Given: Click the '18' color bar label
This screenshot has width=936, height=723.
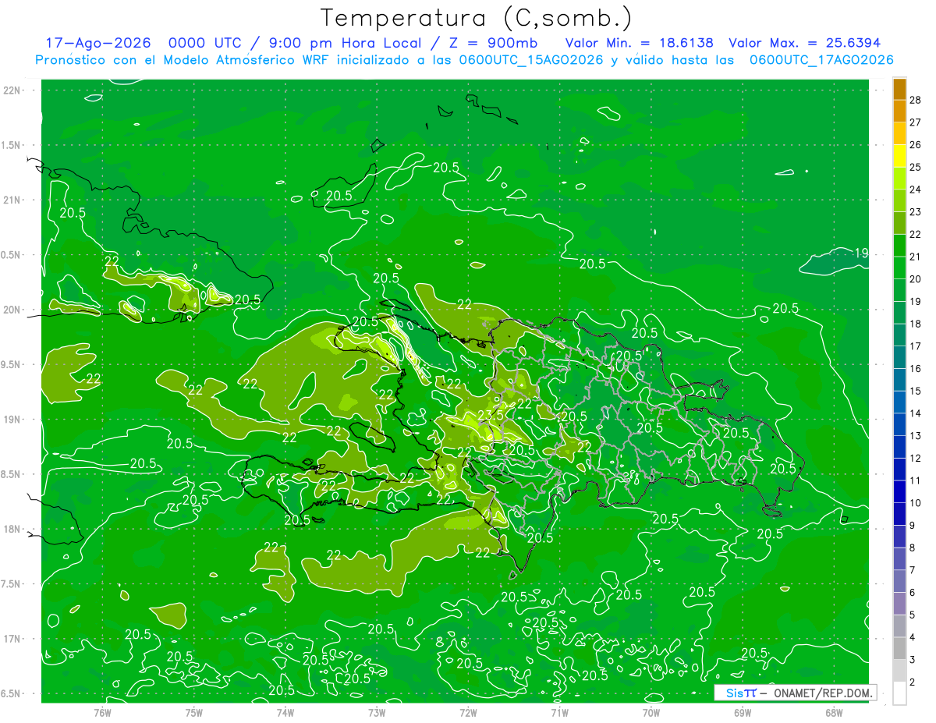Looking at the screenshot, I should click(x=916, y=324).
